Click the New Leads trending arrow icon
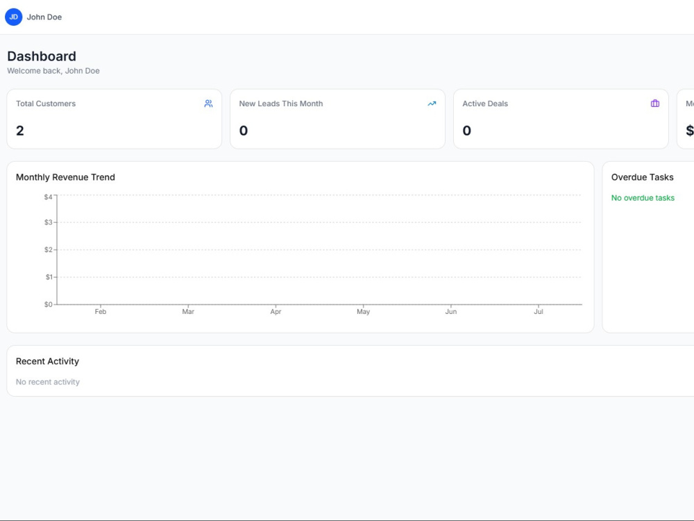The image size is (694, 521). coord(432,104)
